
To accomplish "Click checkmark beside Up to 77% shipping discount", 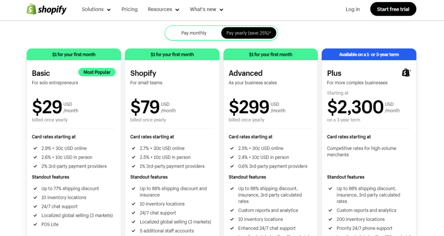I will tap(35, 188).
